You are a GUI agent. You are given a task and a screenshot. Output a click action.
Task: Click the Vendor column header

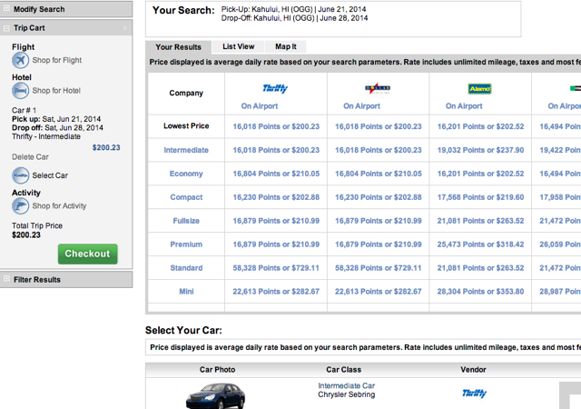[473, 370]
